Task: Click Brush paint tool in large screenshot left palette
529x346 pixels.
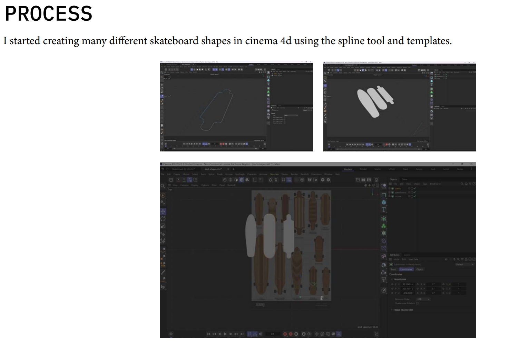Action: (x=163, y=272)
